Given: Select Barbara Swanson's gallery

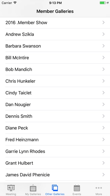Looking at the screenshot, I should [x=55, y=46].
